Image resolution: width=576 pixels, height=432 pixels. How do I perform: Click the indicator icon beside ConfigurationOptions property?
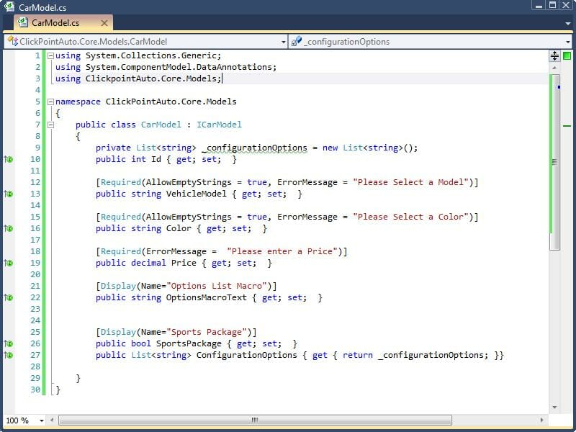(9, 355)
